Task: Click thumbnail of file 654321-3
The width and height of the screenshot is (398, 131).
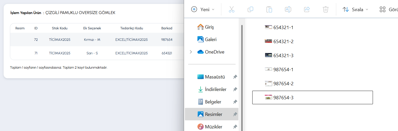Action: pos(268,55)
